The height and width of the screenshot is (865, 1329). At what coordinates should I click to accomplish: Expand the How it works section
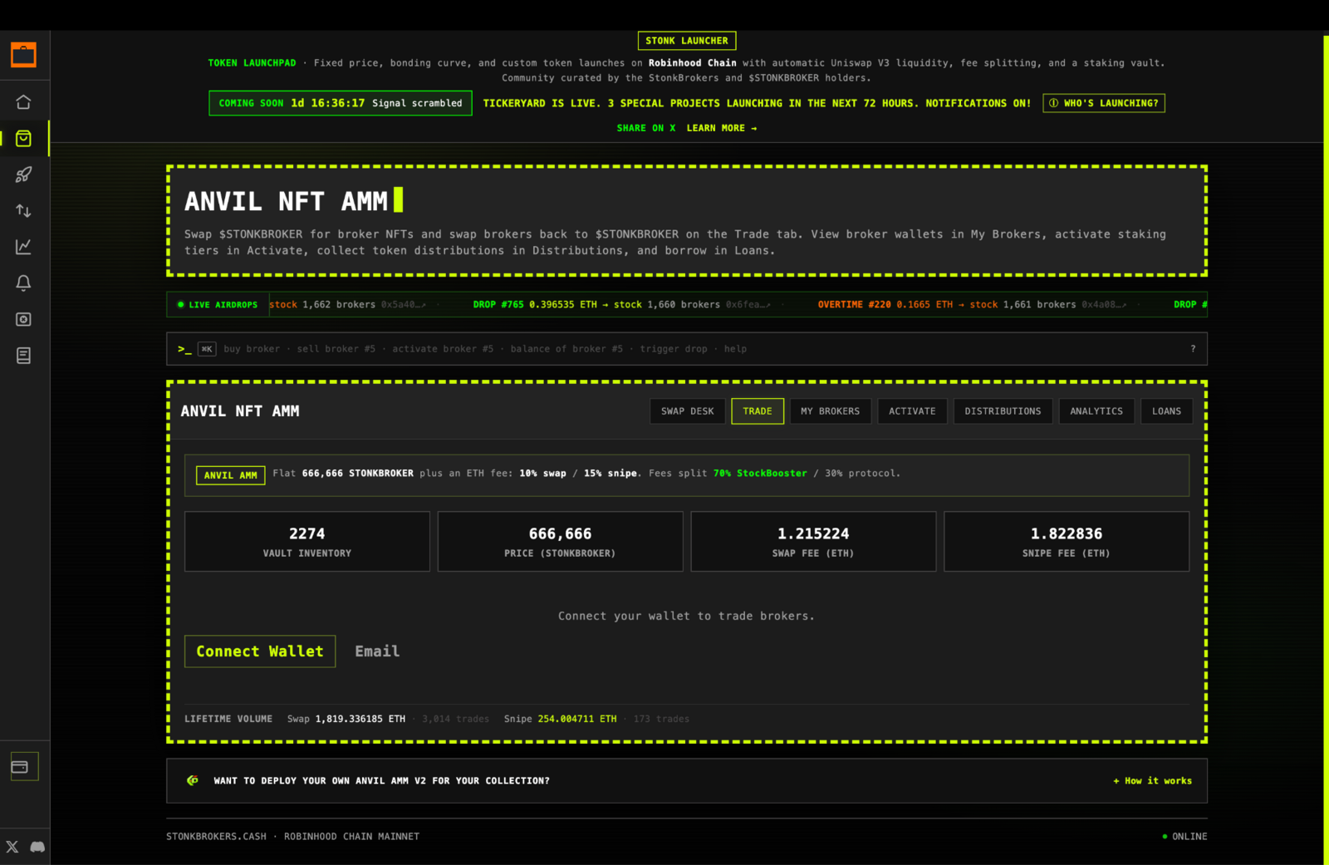(x=1152, y=781)
